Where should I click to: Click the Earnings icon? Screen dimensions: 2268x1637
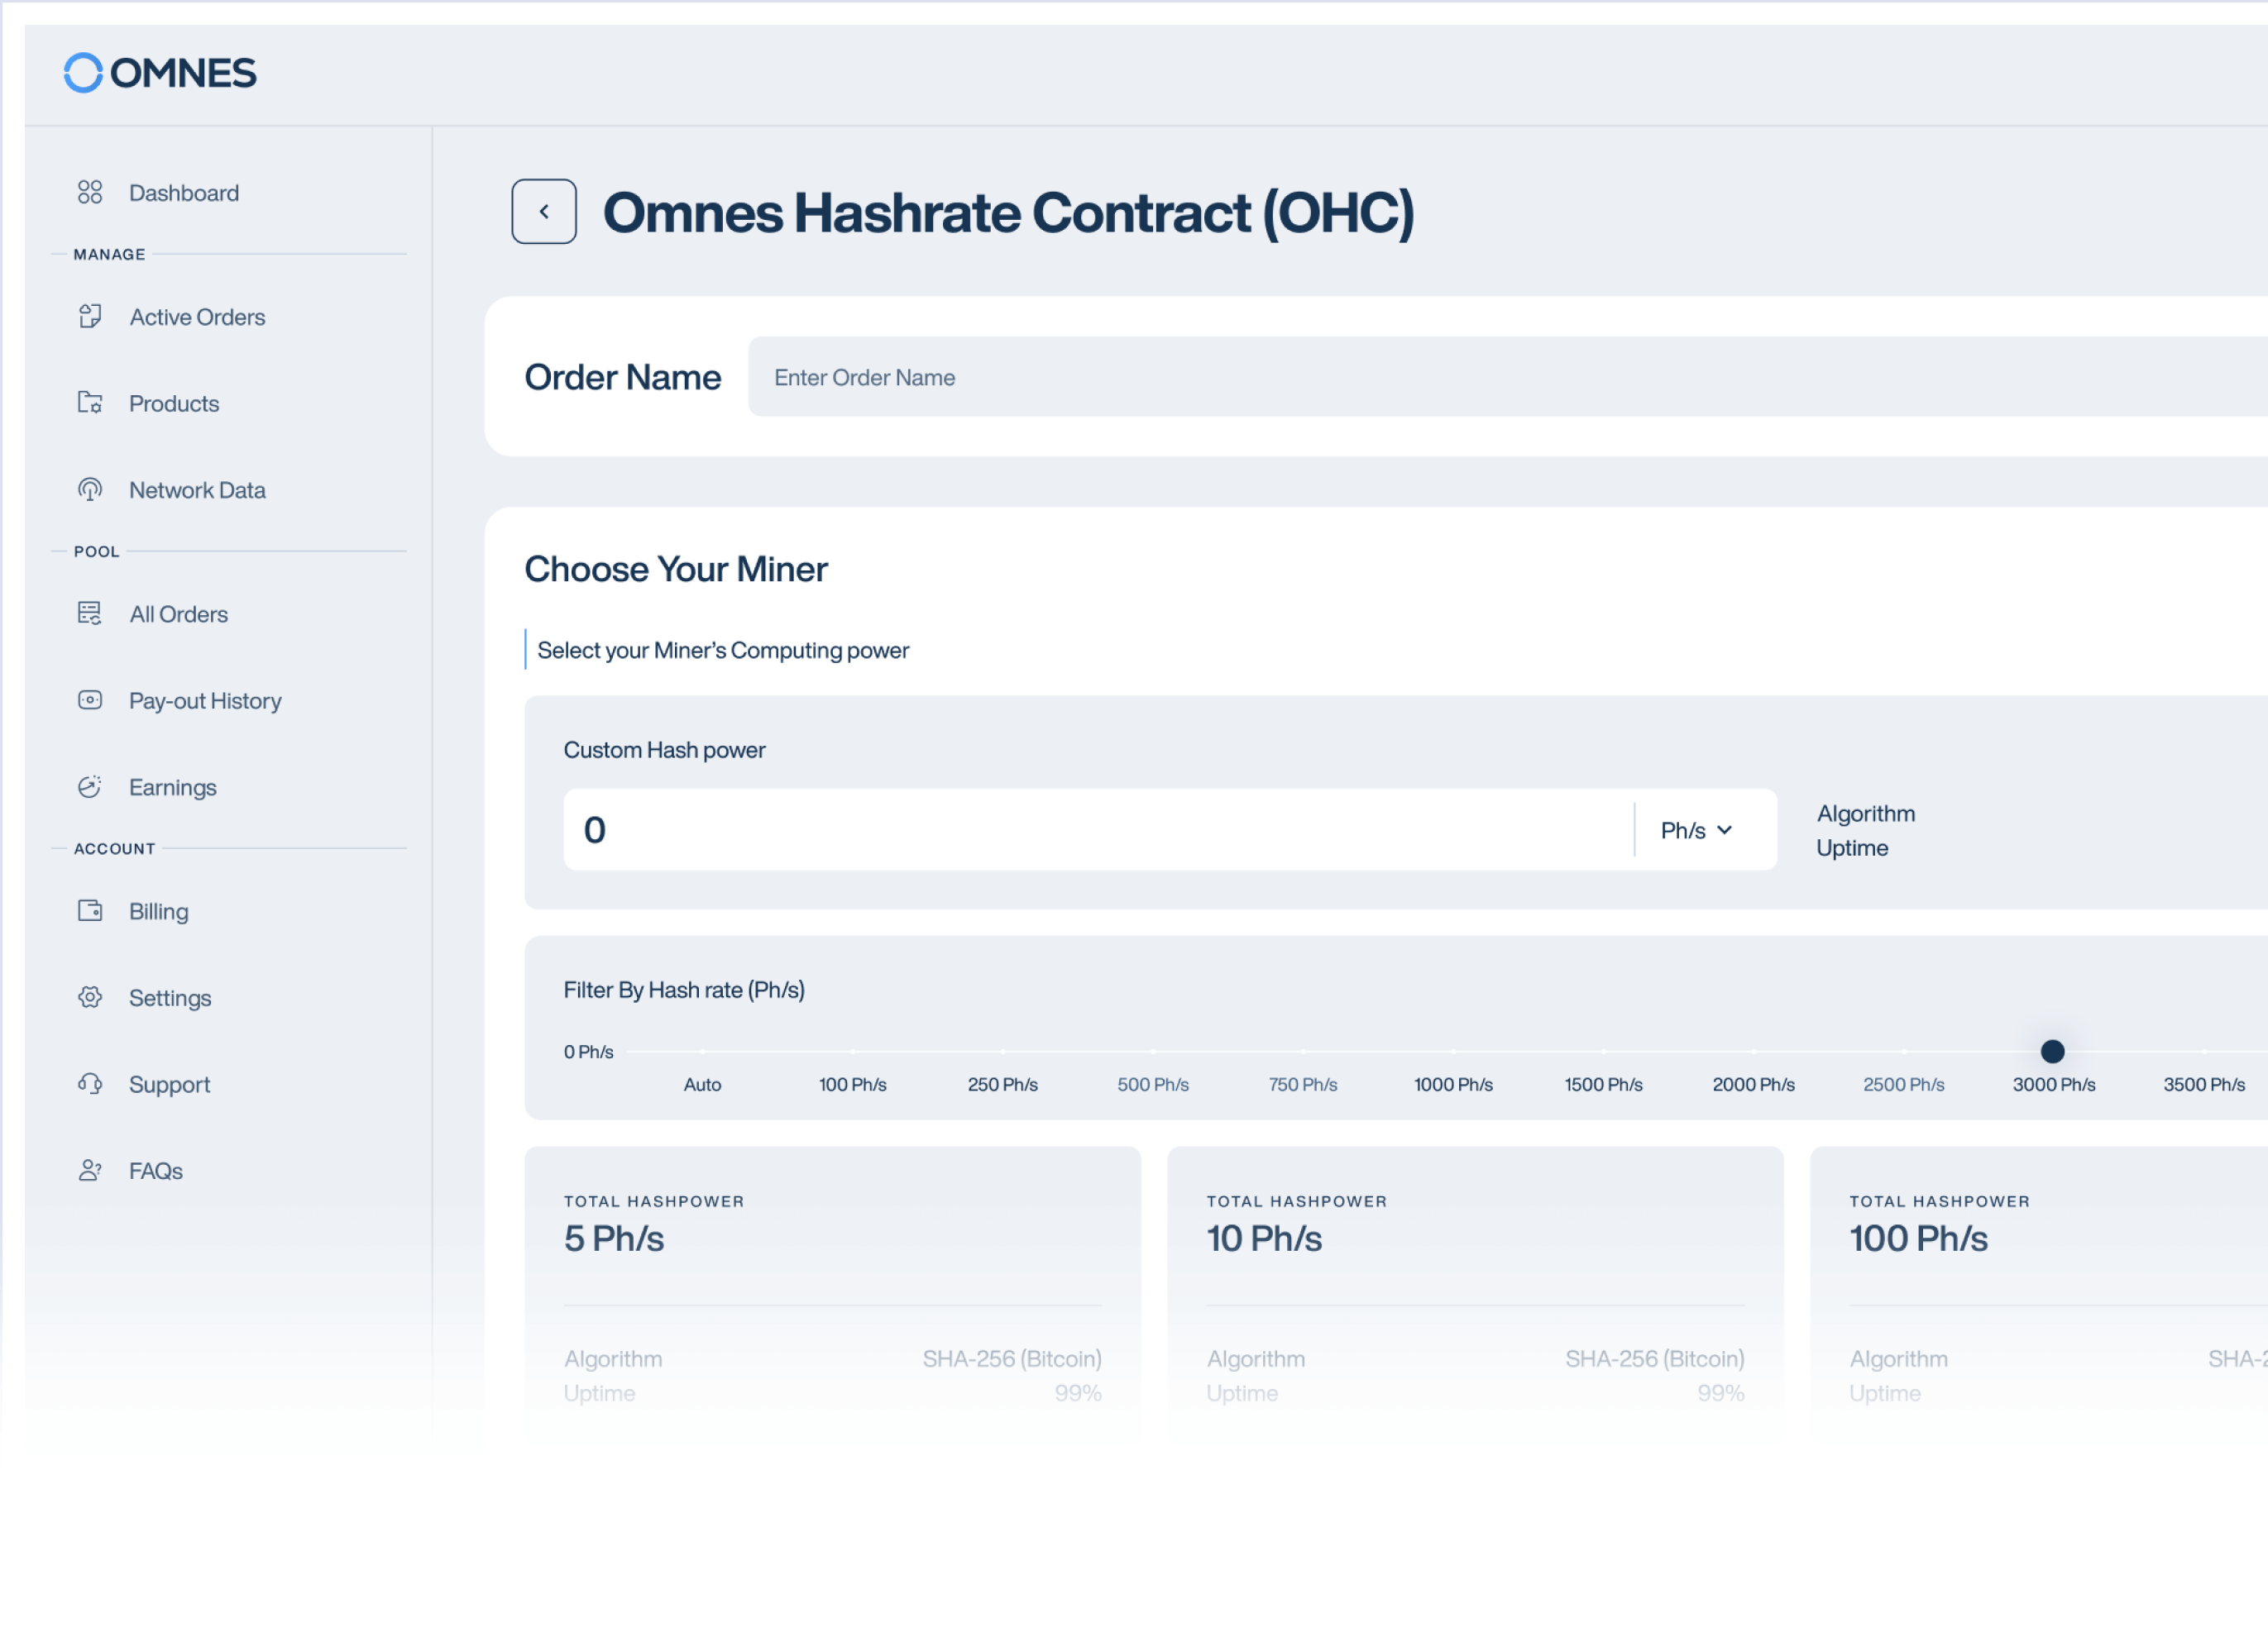(90, 788)
